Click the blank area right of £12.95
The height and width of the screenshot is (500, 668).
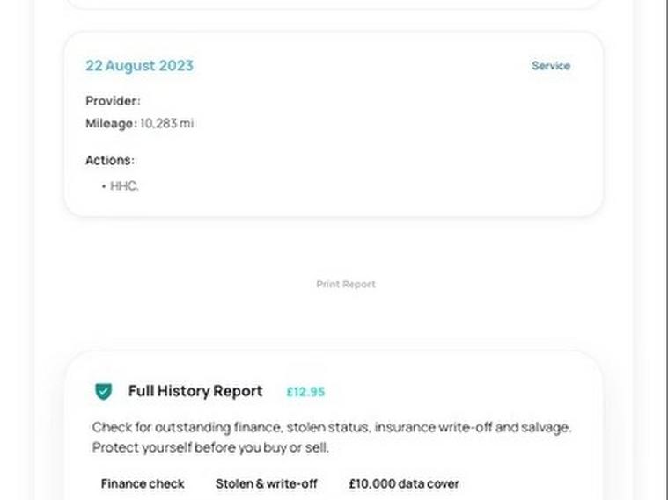coord(458,392)
